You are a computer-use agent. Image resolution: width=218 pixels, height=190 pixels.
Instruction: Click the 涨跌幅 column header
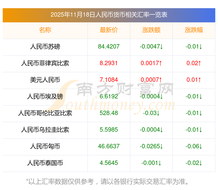click(194, 30)
